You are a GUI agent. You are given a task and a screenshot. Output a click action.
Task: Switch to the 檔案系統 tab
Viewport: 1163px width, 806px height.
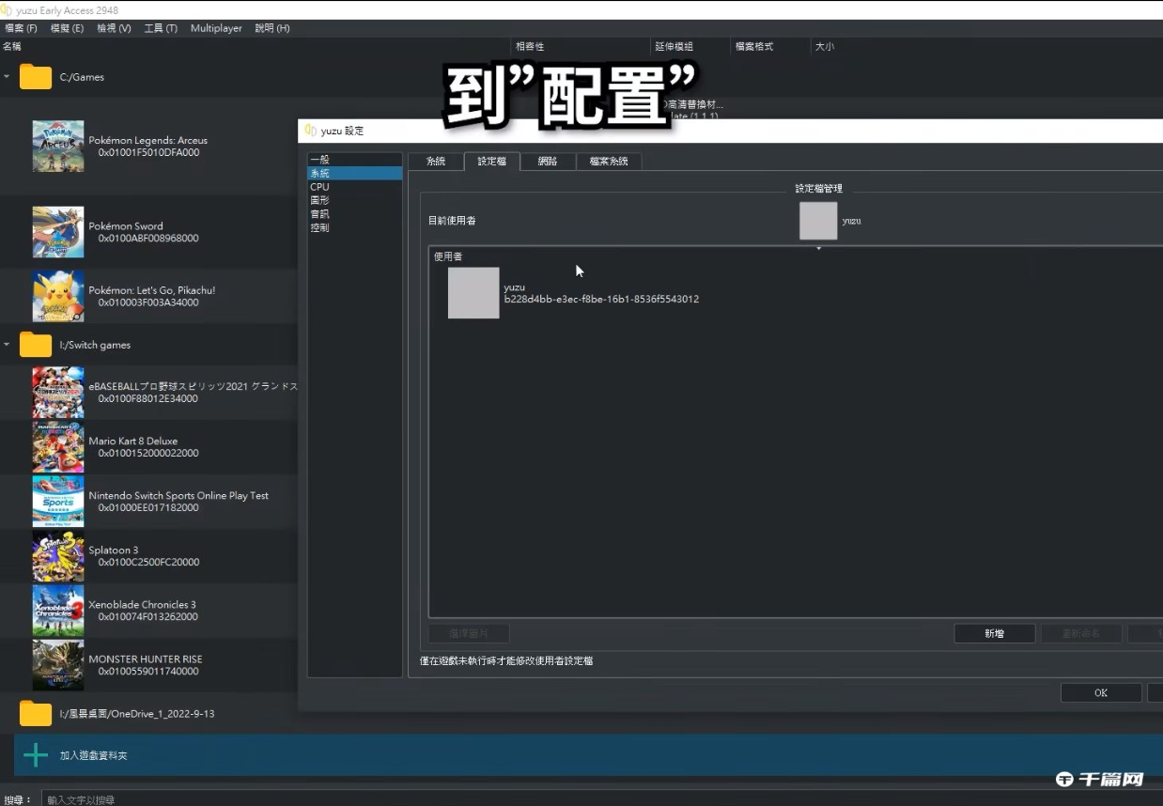(609, 161)
